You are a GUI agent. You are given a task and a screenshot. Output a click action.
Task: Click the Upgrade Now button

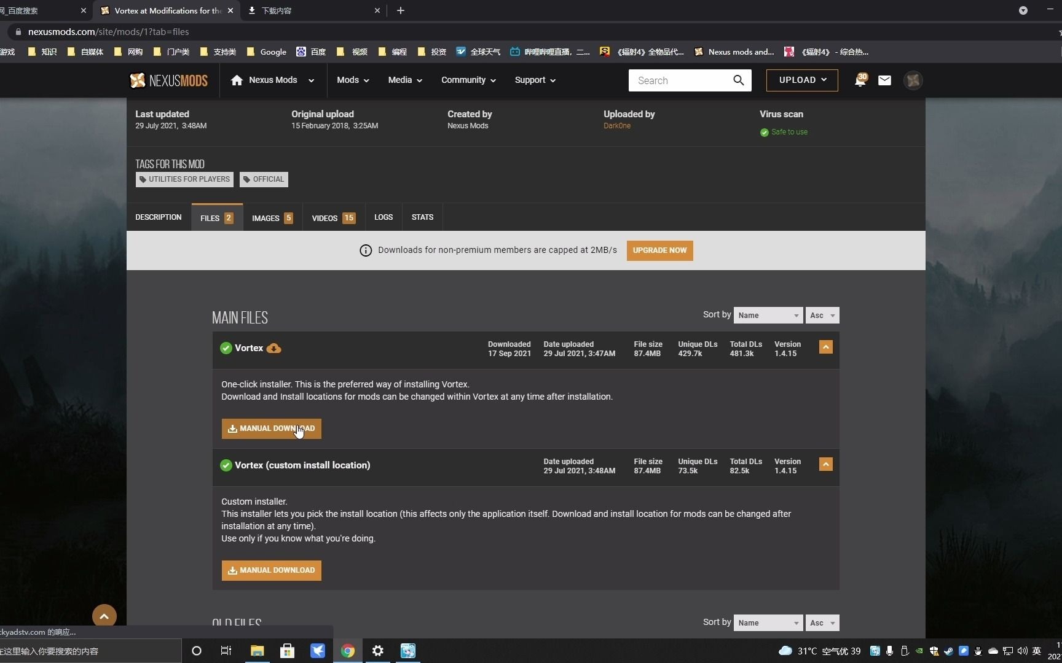coord(659,250)
